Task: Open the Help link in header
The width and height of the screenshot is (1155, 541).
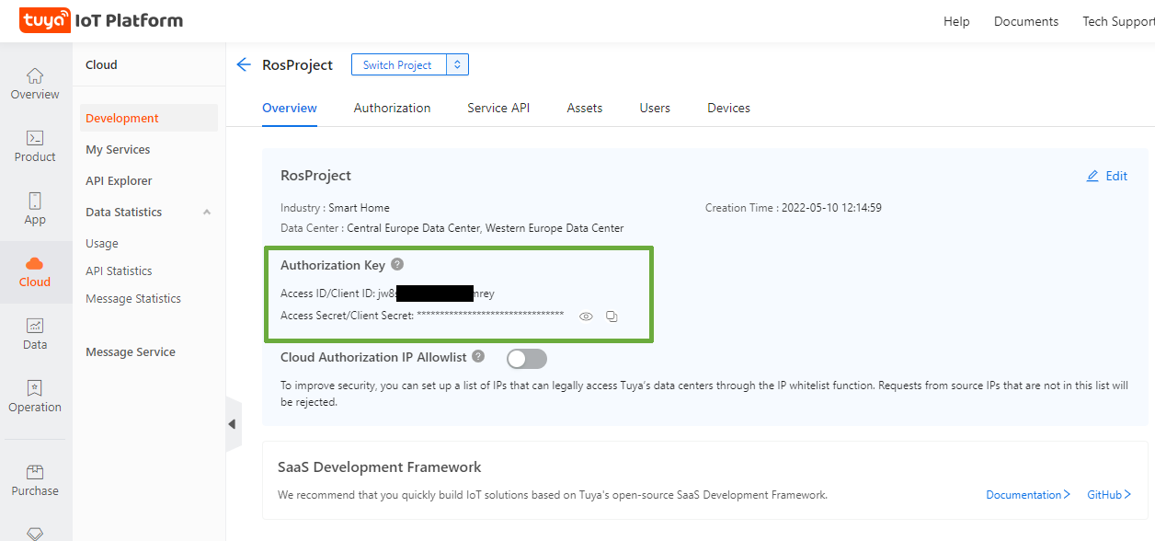Action: (x=956, y=21)
